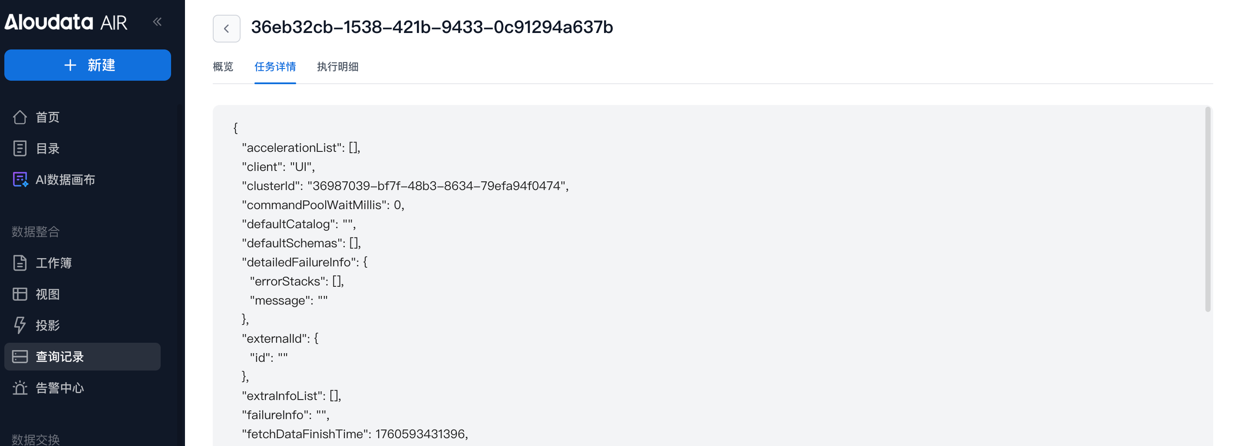1241x446 pixels.
Task: Click the JSON panel vertical scrollbar
Action: (1207, 209)
